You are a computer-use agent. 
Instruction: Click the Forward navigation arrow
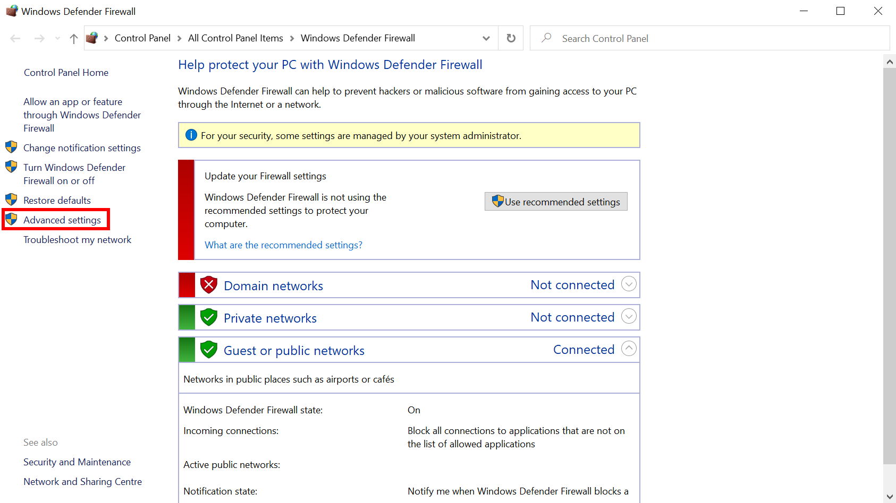click(x=39, y=38)
